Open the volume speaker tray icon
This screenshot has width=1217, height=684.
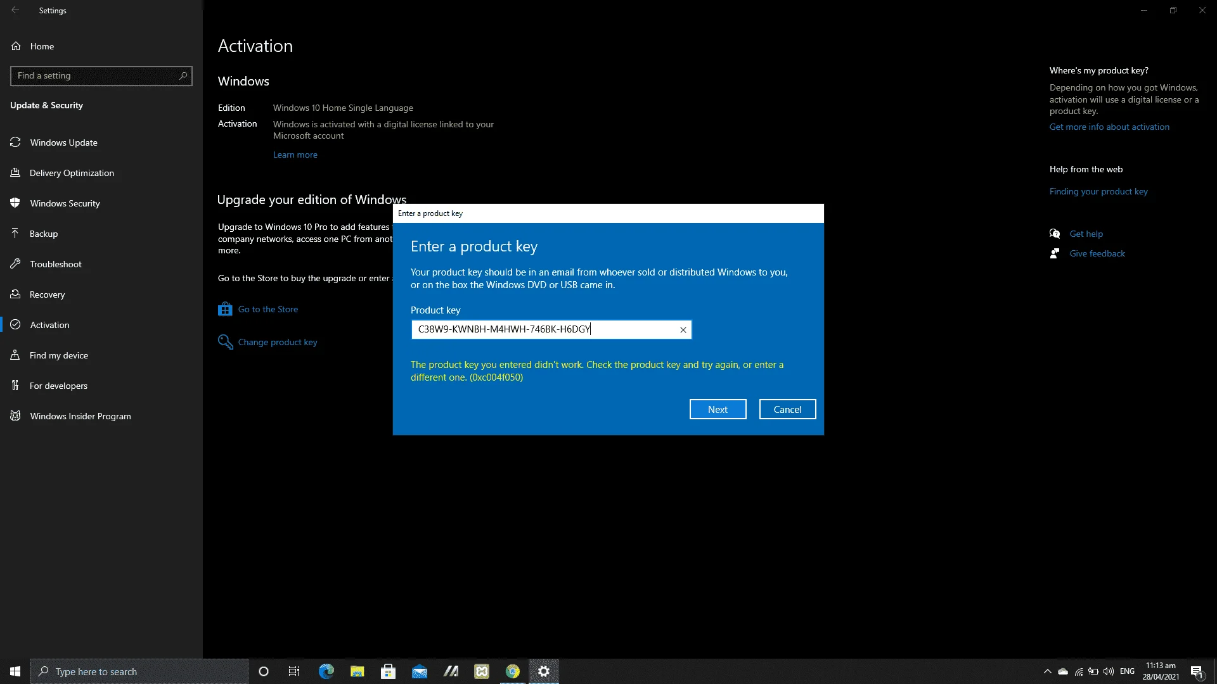coord(1109,671)
